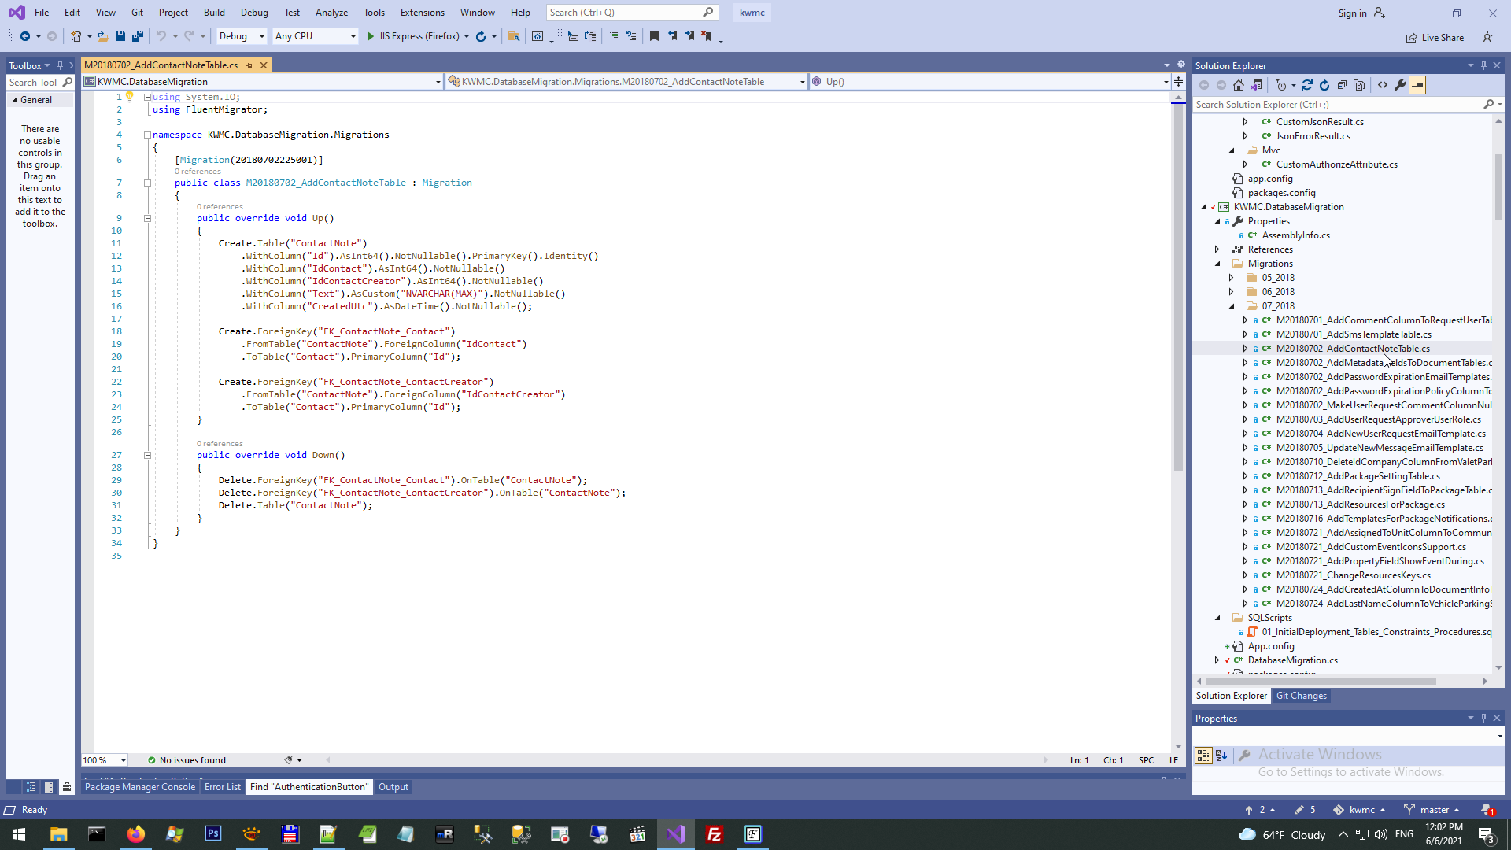Switch to the Error List tab
The height and width of the screenshot is (850, 1511).
click(223, 787)
